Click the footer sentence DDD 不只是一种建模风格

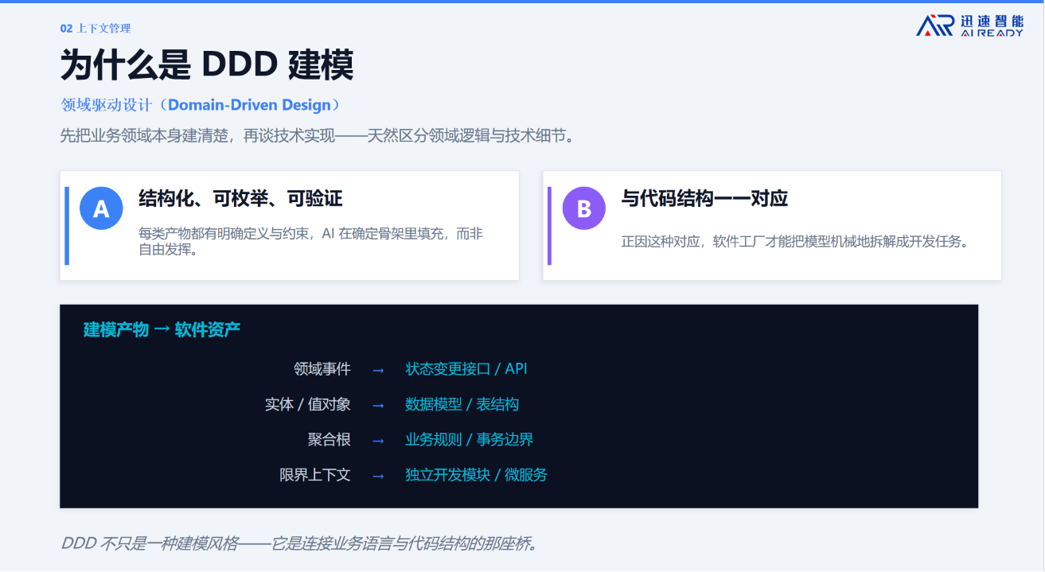[x=299, y=543]
